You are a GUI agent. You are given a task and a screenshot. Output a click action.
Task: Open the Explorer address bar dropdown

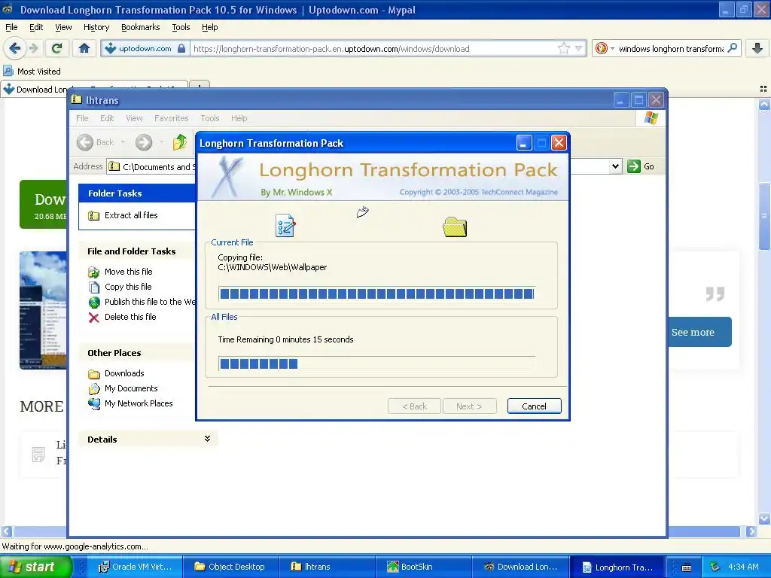click(615, 166)
